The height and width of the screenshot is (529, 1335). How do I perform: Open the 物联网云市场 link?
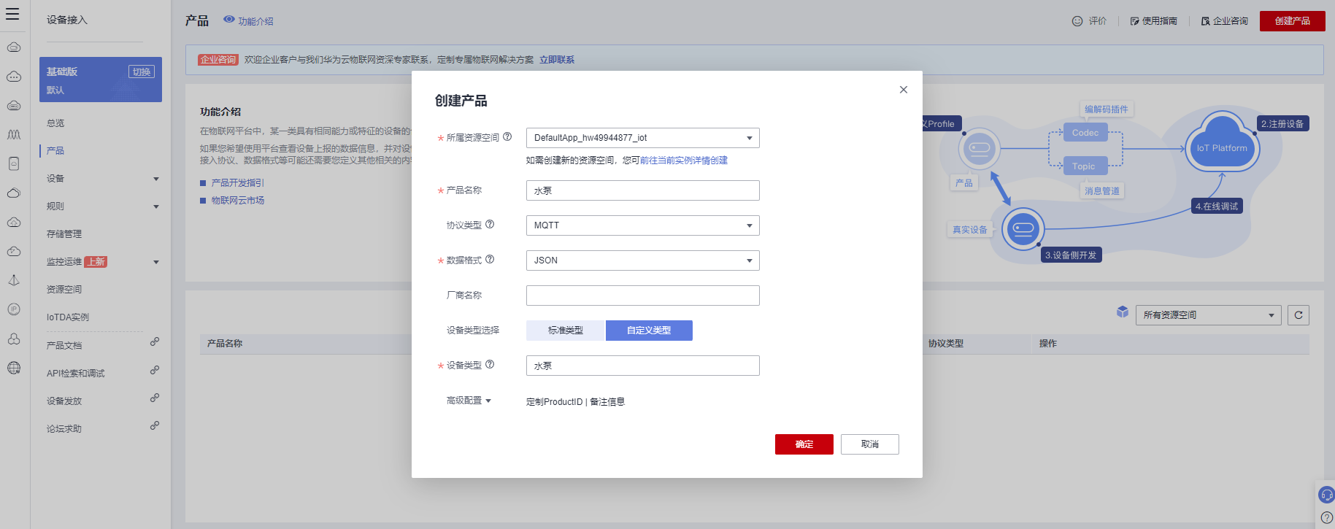point(238,201)
